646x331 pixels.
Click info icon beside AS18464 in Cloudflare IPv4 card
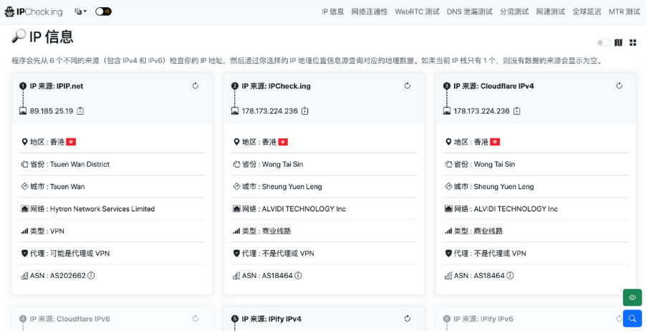pos(510,275)
